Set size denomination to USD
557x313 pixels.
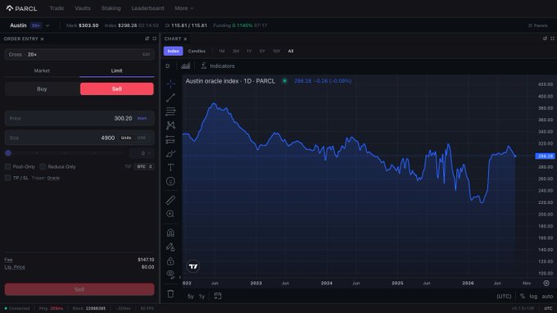[x=142, y=138]
